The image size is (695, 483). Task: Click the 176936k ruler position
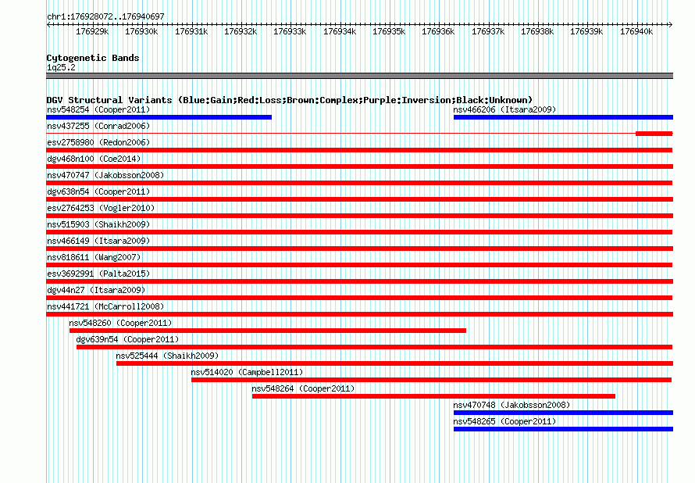tap(438, 31)
